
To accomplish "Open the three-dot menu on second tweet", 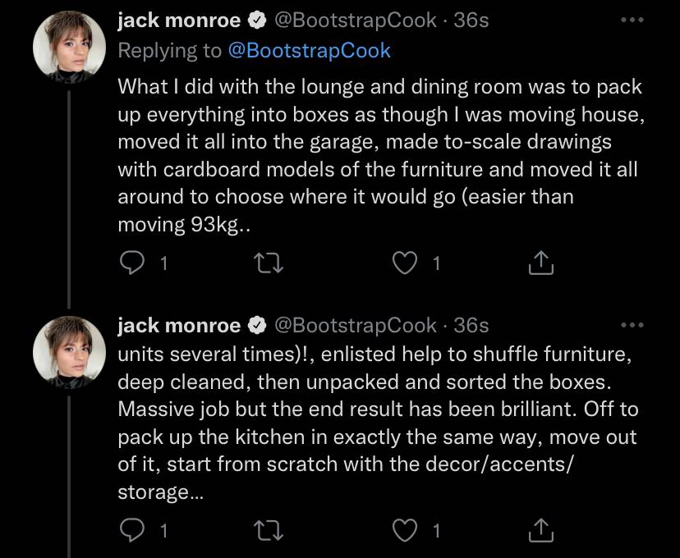I will pos(632,325).
